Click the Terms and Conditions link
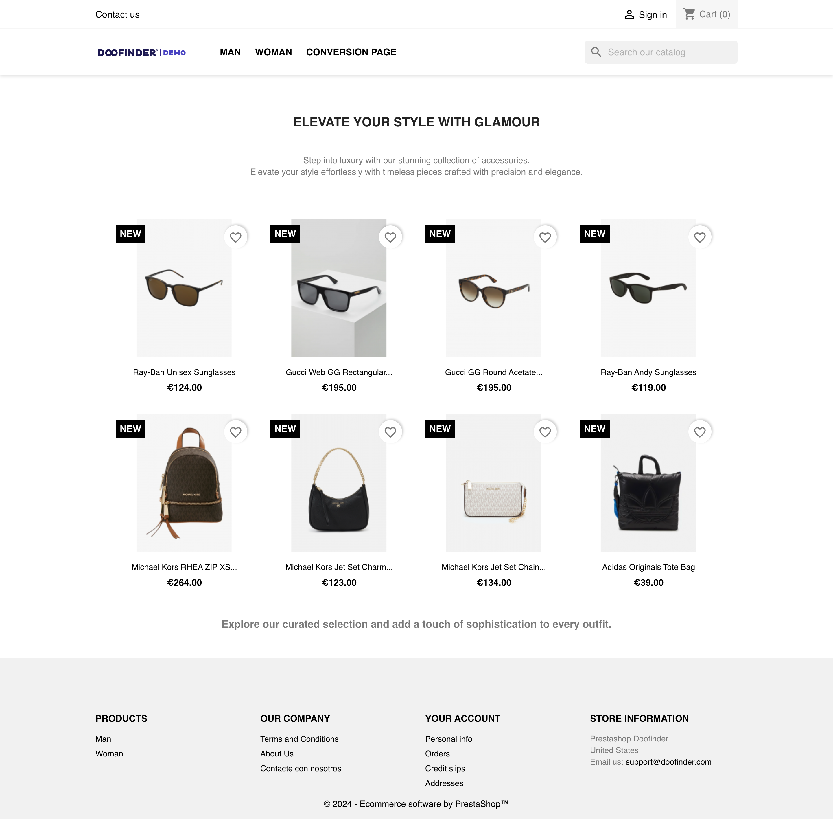This screenshot has height=819, width=833. coord(299,739)
